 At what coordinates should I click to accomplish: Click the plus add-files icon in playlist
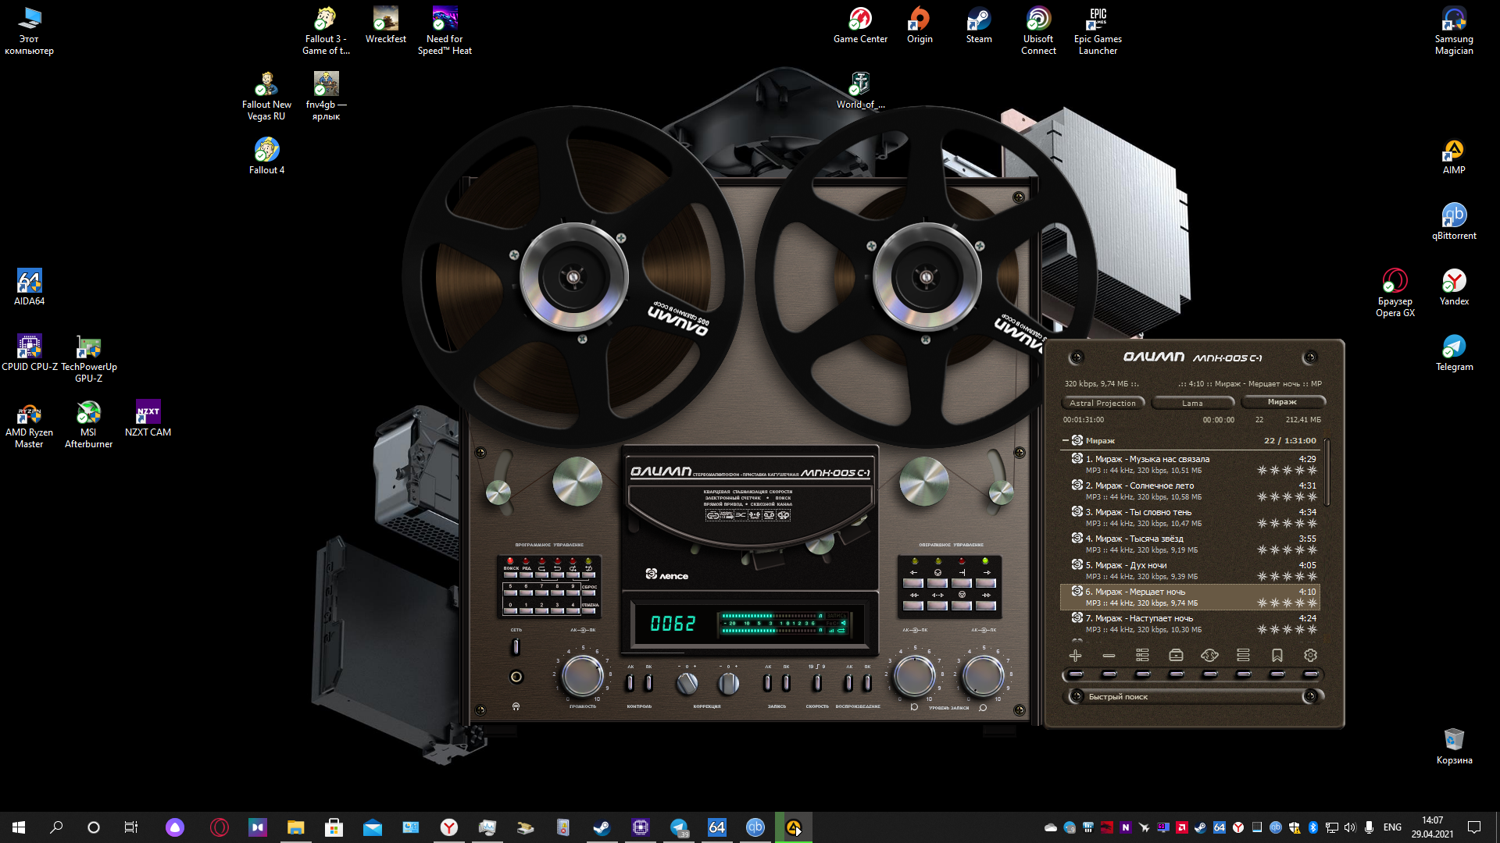coord(1076,656)
